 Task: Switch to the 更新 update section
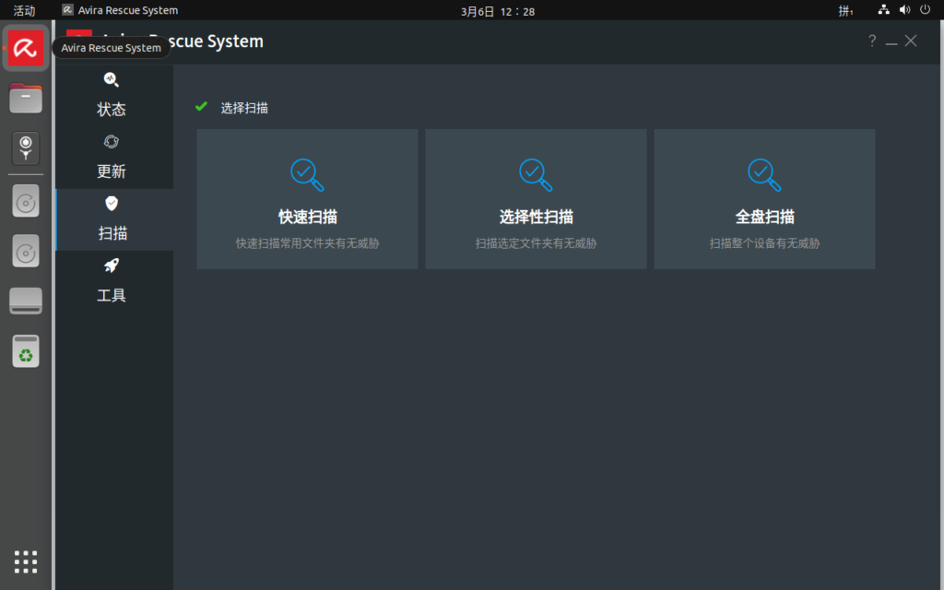coord(113,157)
